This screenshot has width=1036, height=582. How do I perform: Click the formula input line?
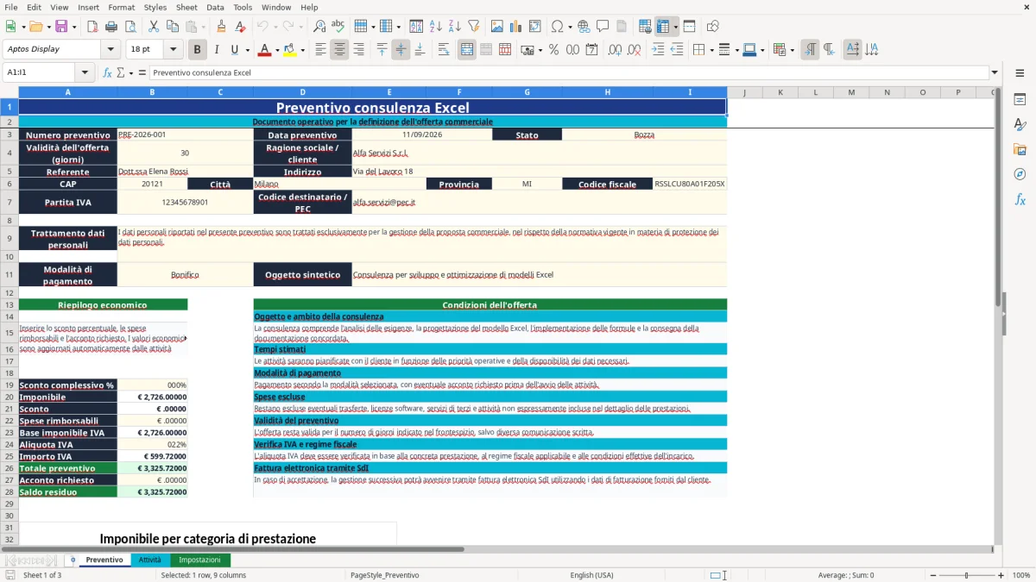click(x=570, y=72)
